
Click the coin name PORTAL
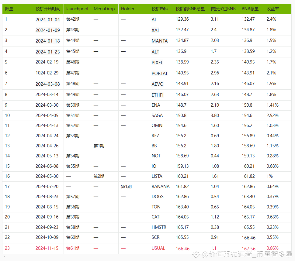coord(160,74)
